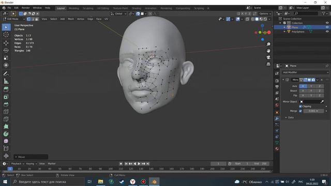Screen dimensions: 331x186
Task: Open the Tool properties tab
Action: [277, 73]
